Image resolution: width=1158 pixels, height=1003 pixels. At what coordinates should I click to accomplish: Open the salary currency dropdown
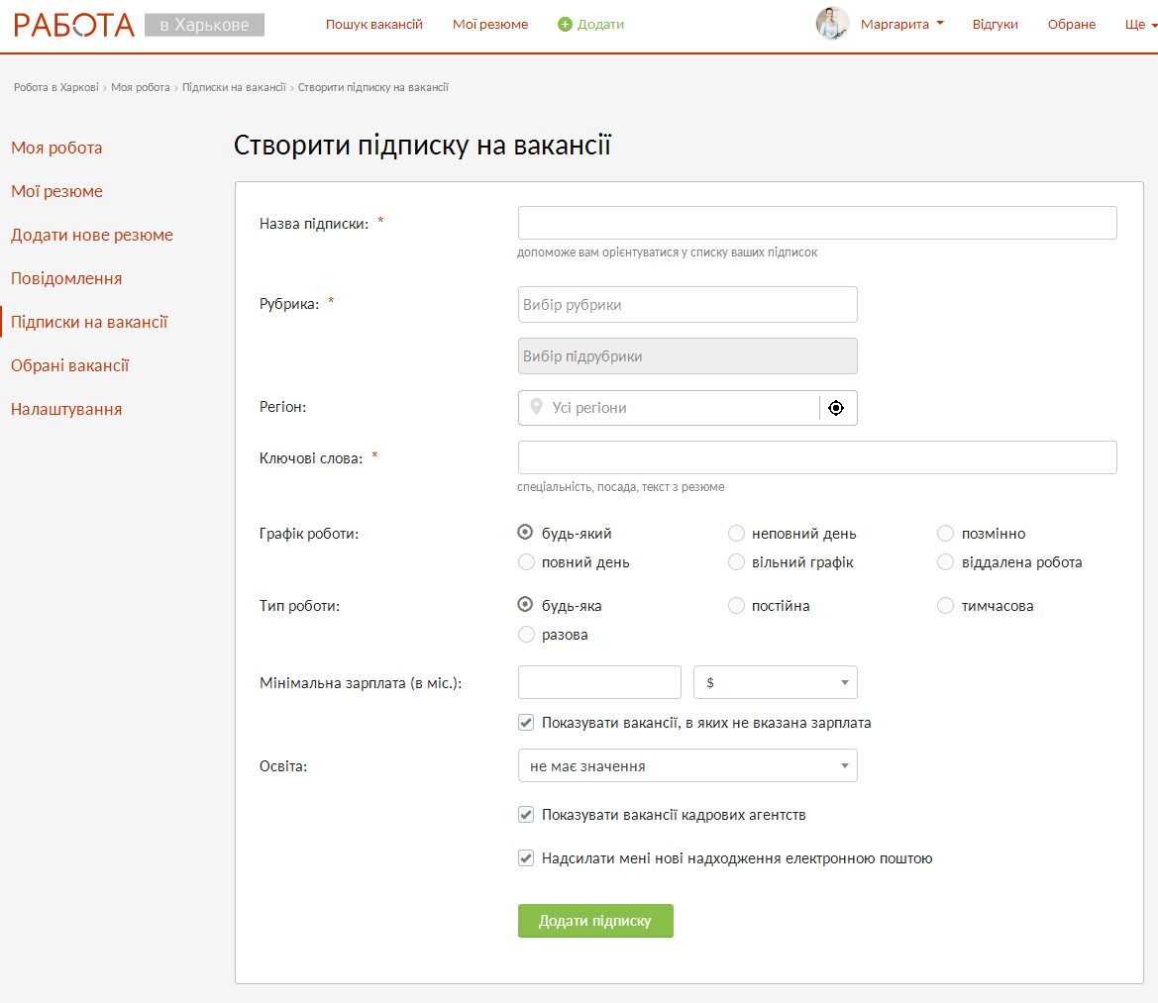point(777,682)
